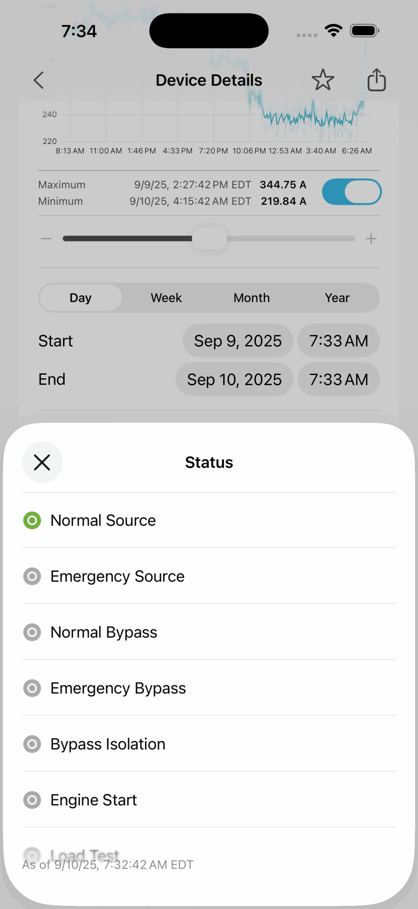The width and height of the screenshot is (418, 909).
Task: Switch to the Week range tab
Action: pos(166,298)
